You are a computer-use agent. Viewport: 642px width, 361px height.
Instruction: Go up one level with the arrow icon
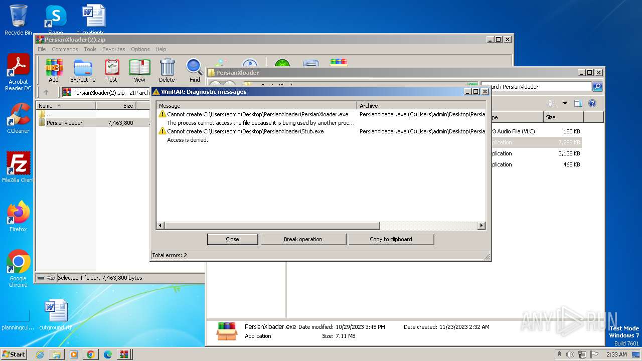tap(46, 92)
